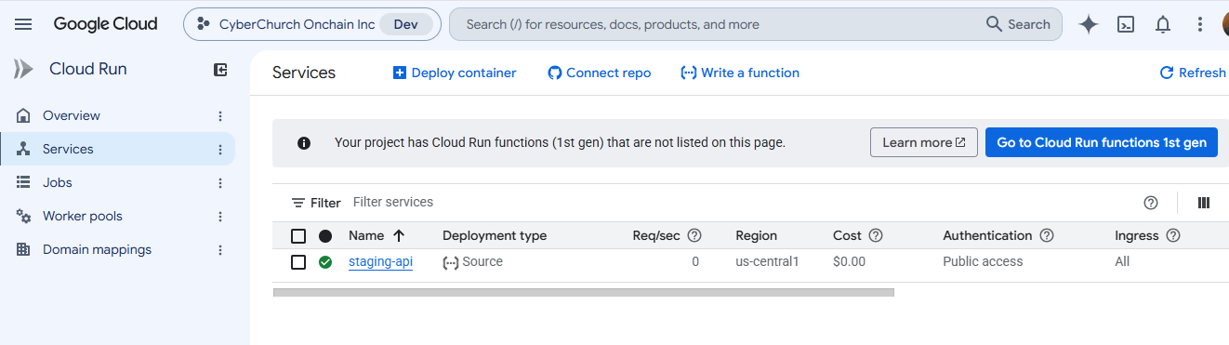This screenshot has width=1229, height=345.
Task: Show help for Ingress column
Action: [1173, 236]
